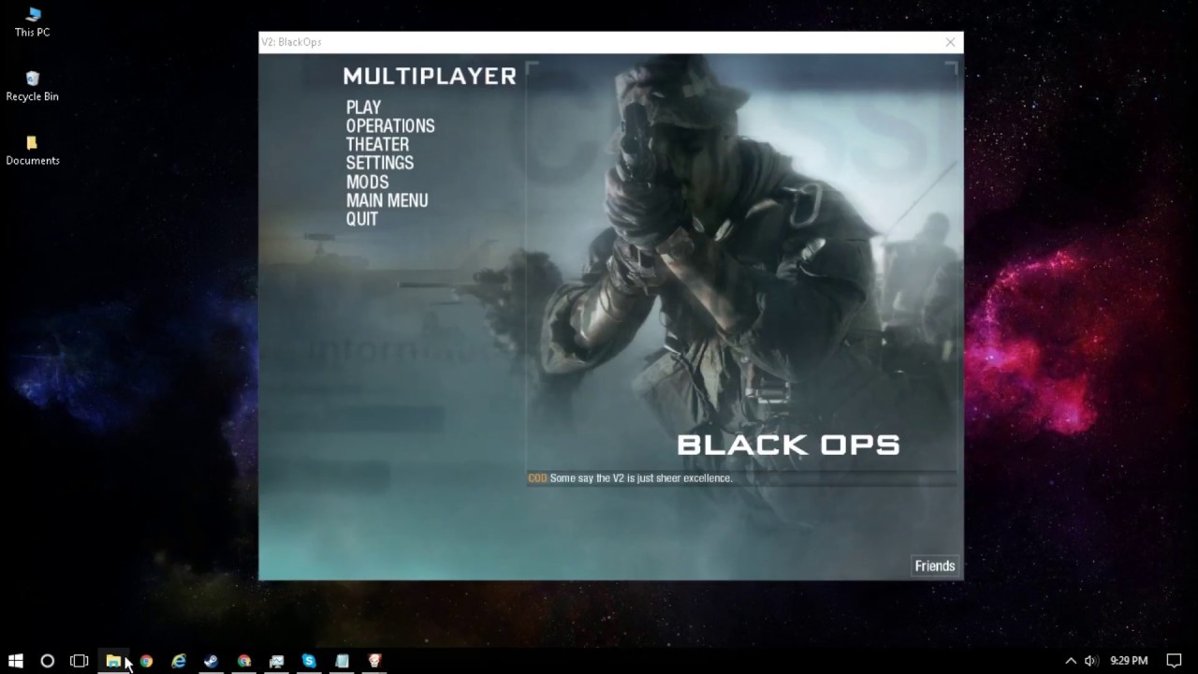This screenshot has width=1198, height=674.
Task: Select the Documents folder on desktop
Action: tap(33, 151)
